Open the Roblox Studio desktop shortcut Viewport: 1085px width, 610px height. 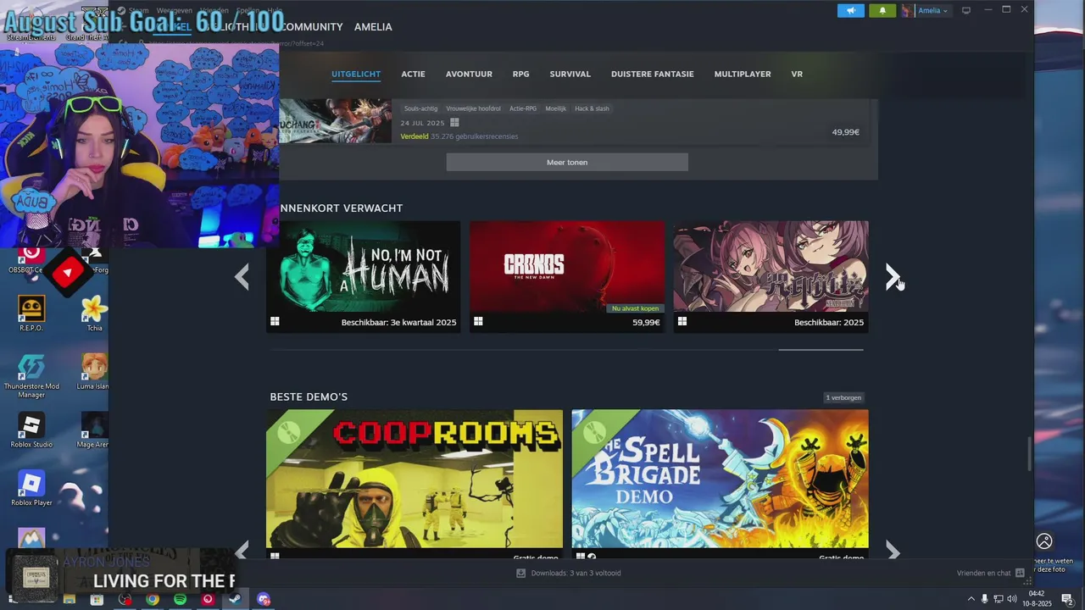click(x=31, y=430)
